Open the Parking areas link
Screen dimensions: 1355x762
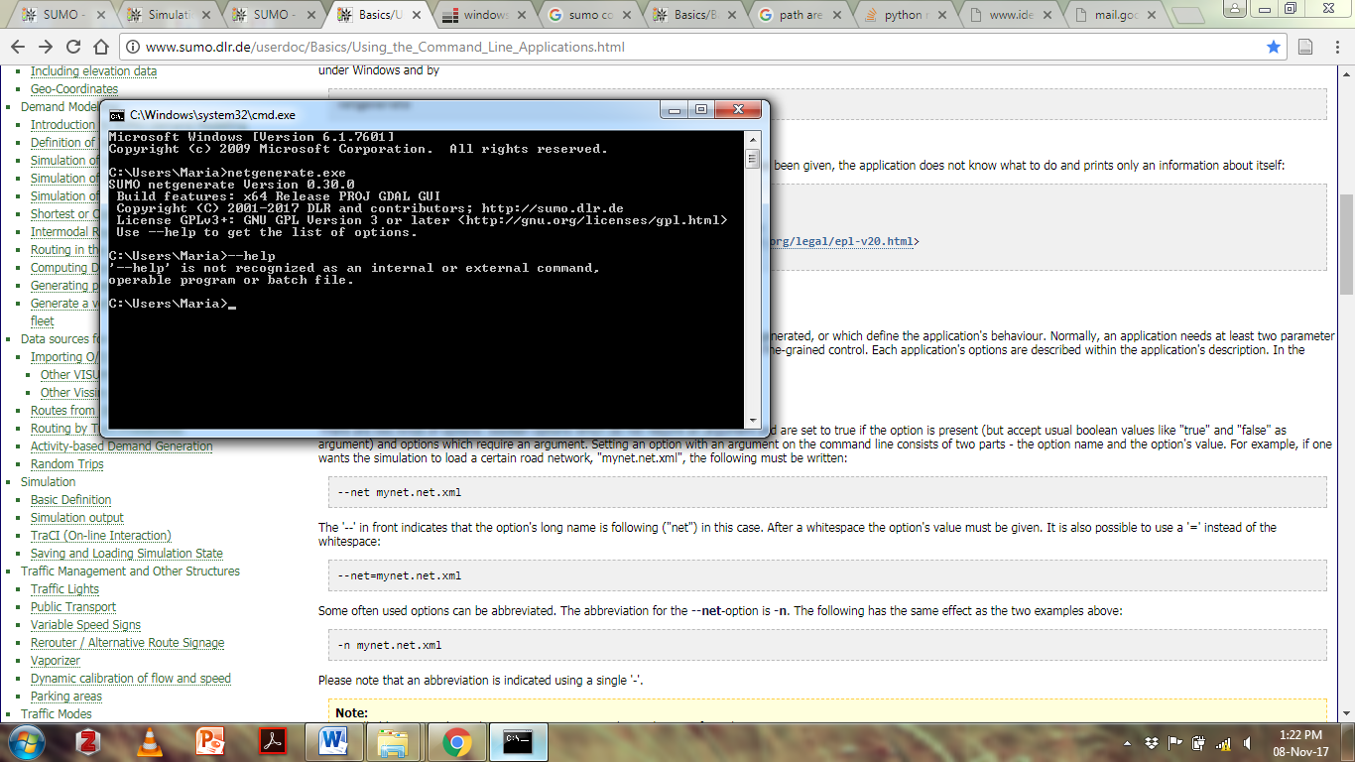[66, 697]
